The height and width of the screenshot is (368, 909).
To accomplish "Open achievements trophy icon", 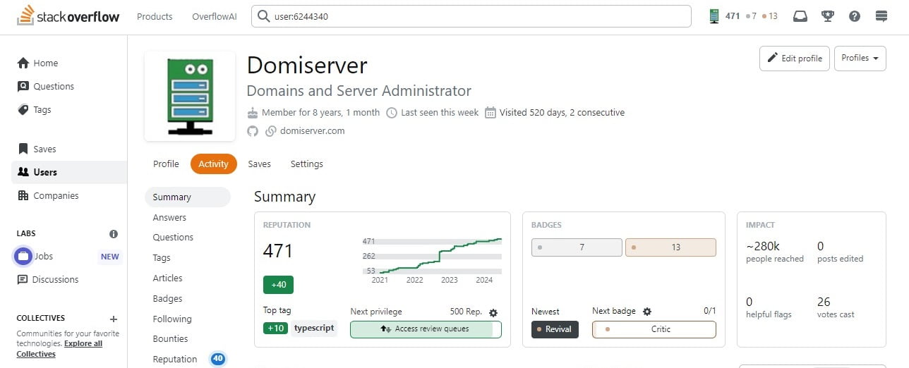I will coord(828,16).
